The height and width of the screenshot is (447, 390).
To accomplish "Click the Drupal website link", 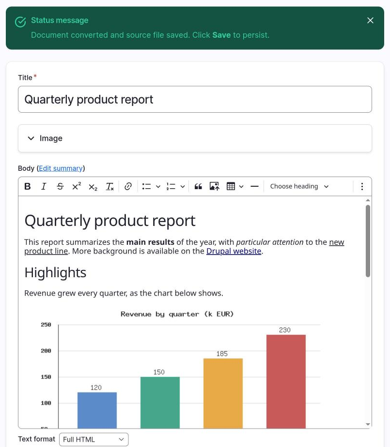I will (234, 251).
